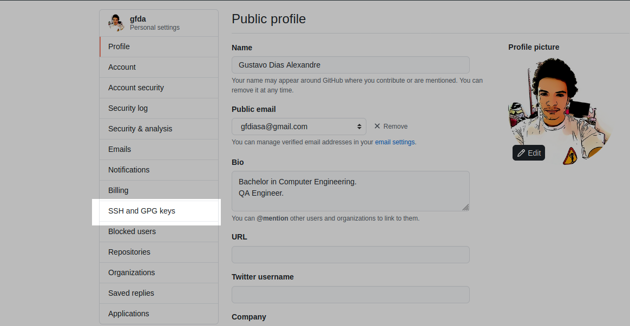Open Notifications settings

pos(129,170)
